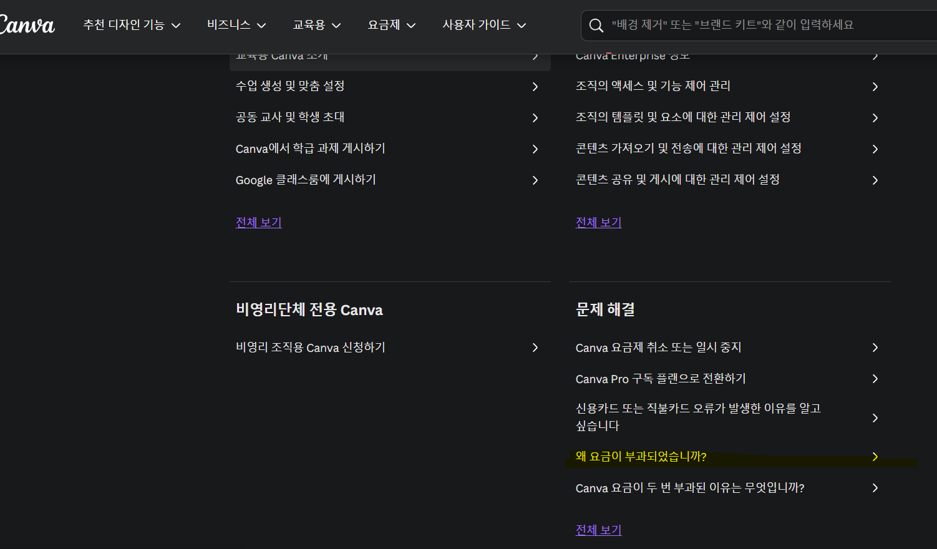Viewport: 937px width, 549px height.
Task: Click '전체 보기' below the education article list
Action: 258,222
